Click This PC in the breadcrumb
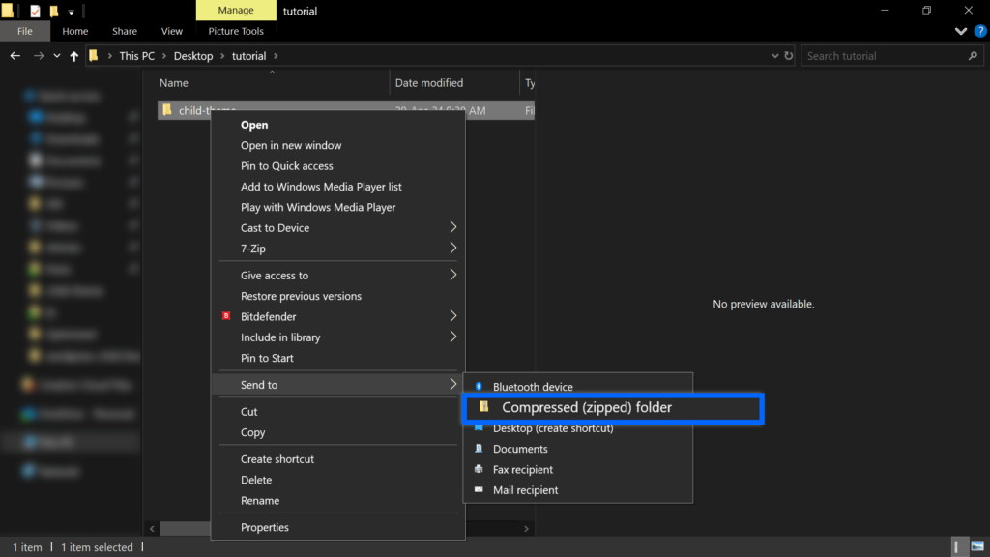990x557 pixels. (x=137, y=55)
